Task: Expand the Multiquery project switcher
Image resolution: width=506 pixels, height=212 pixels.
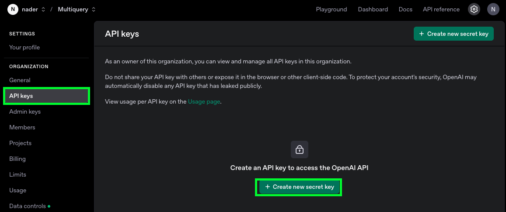Action: pos(77,9)
